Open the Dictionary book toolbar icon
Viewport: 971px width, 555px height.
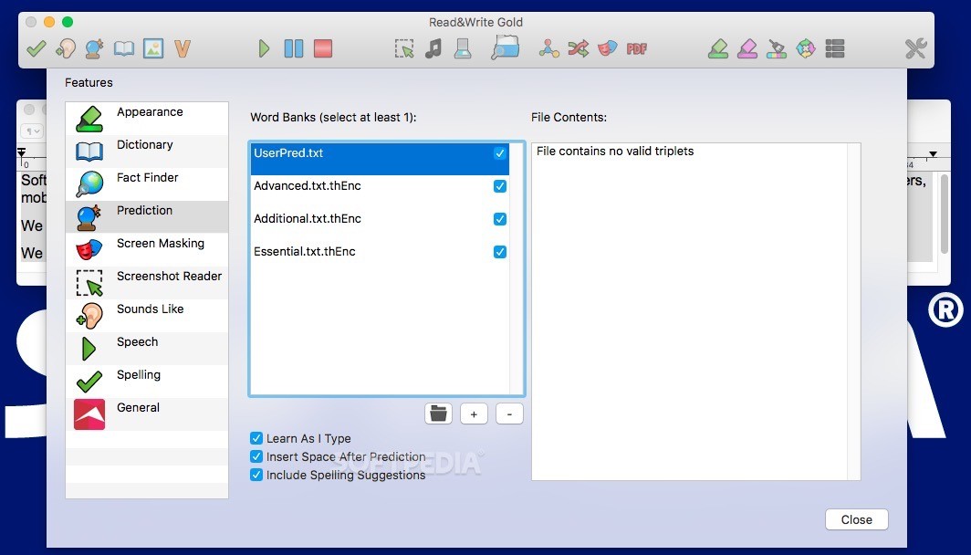[124, 48]
